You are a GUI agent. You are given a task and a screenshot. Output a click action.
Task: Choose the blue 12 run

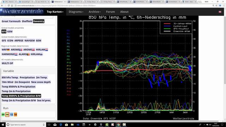point(11,115)
